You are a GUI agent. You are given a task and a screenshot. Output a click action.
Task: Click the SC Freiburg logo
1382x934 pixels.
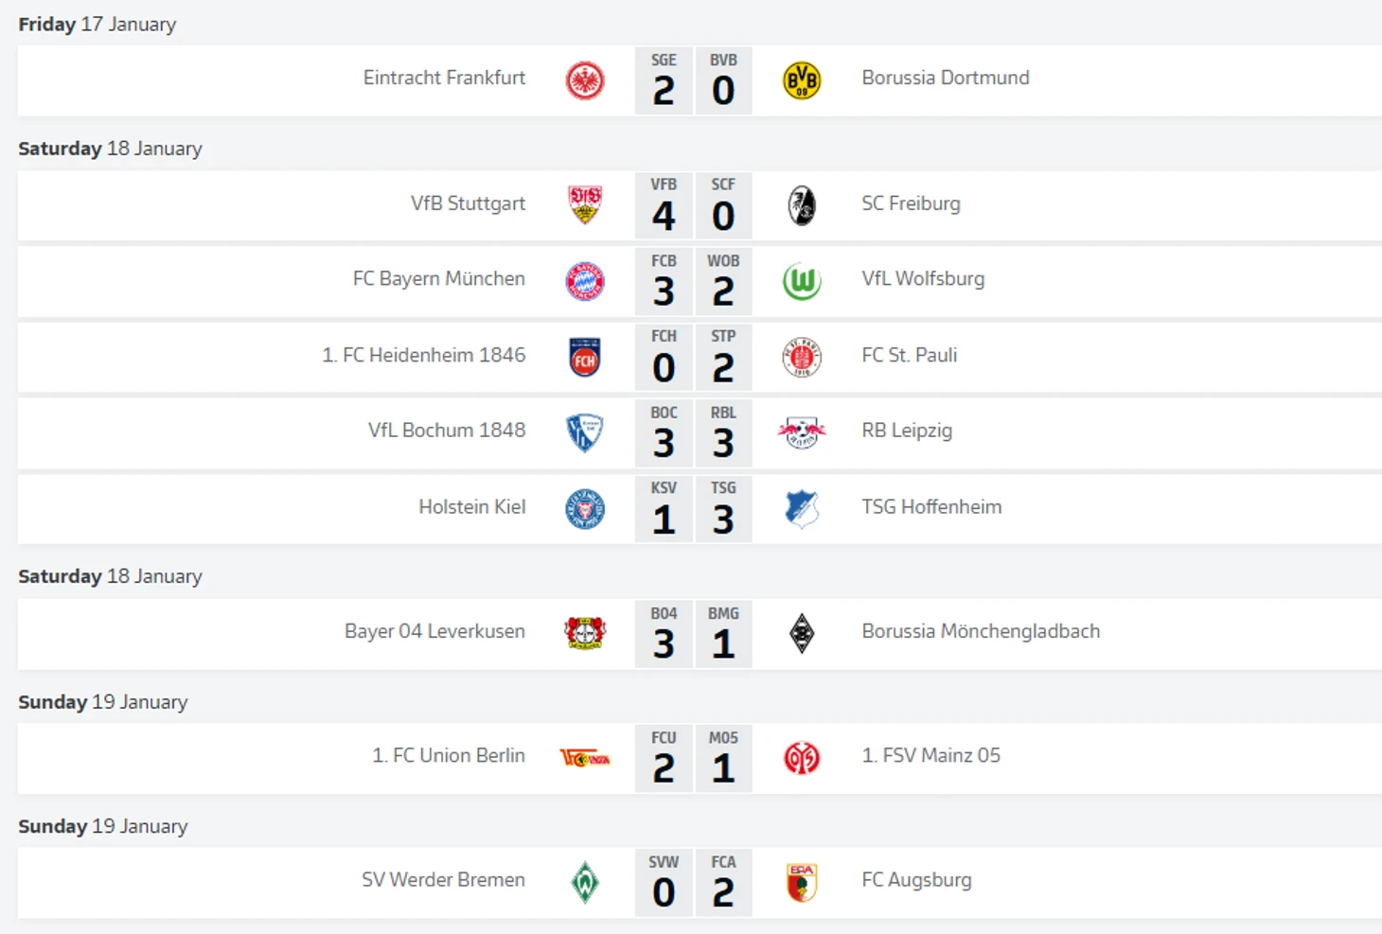802,205
